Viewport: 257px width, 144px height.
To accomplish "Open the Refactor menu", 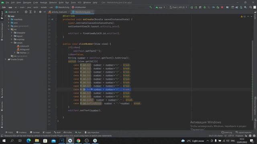I will [53, 2].
